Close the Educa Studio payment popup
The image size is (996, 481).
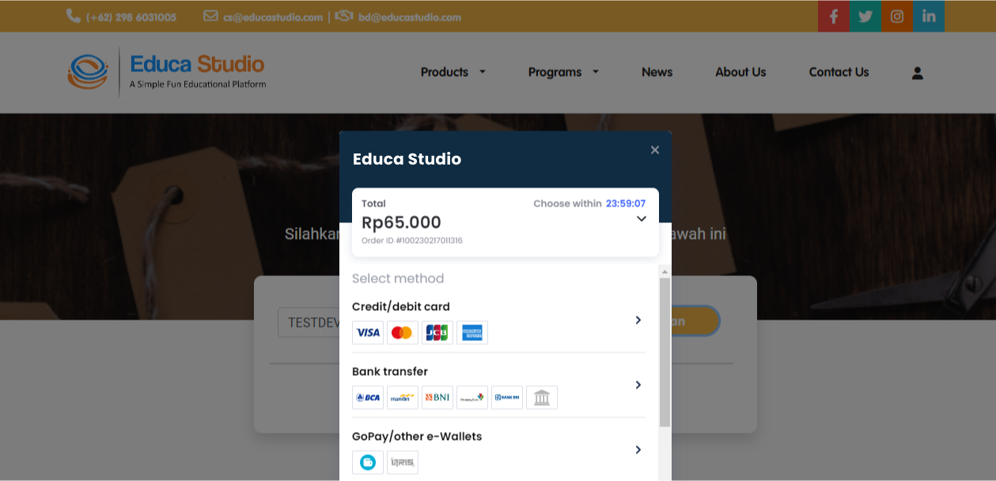point(655,150)
